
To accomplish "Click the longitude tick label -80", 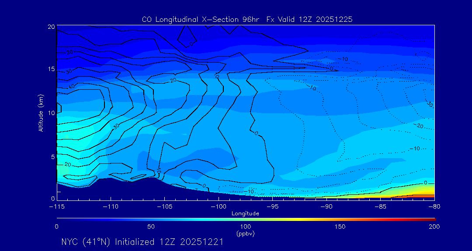I will click(x=434, y=207).
